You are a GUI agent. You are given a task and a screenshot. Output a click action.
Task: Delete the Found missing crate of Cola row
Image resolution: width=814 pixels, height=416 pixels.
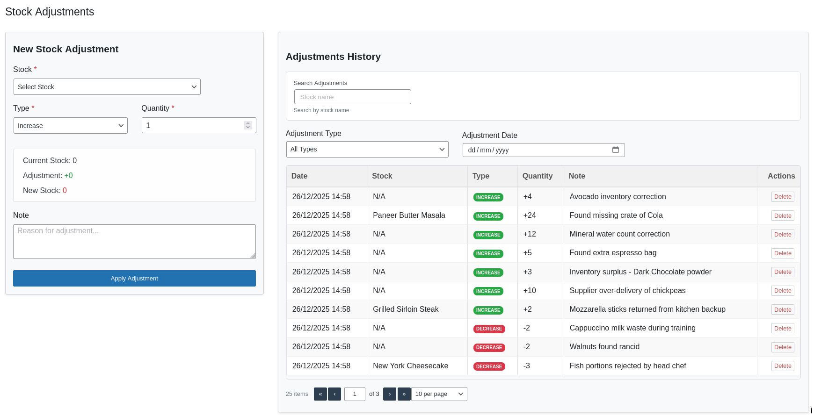pyautogui.click(x=782, y=216)
